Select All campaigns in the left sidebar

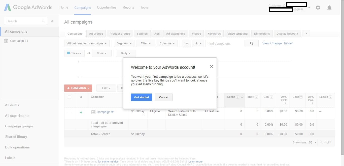(29, 32)
